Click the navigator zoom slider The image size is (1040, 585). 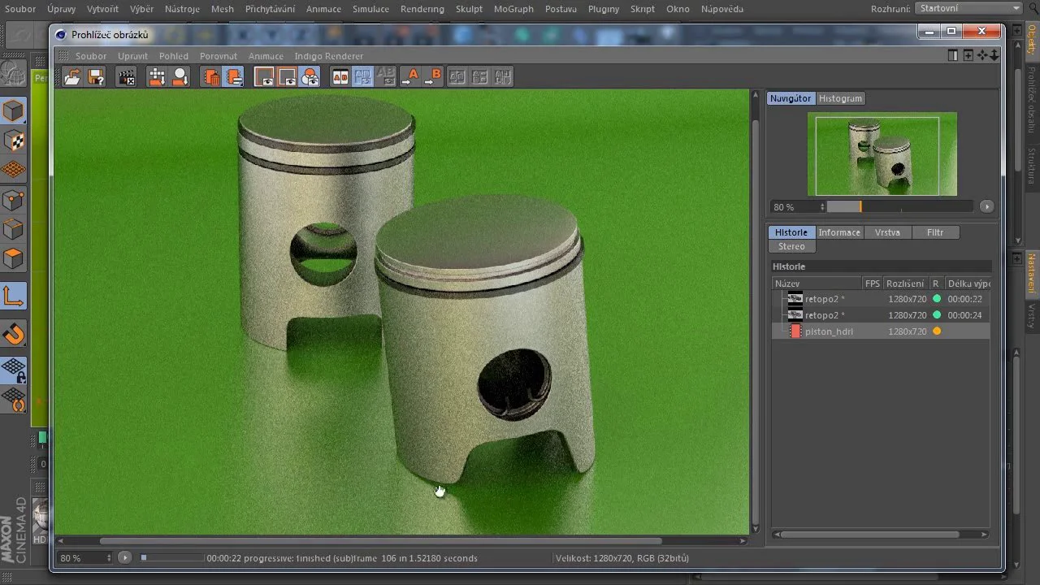tap(899, 207)
